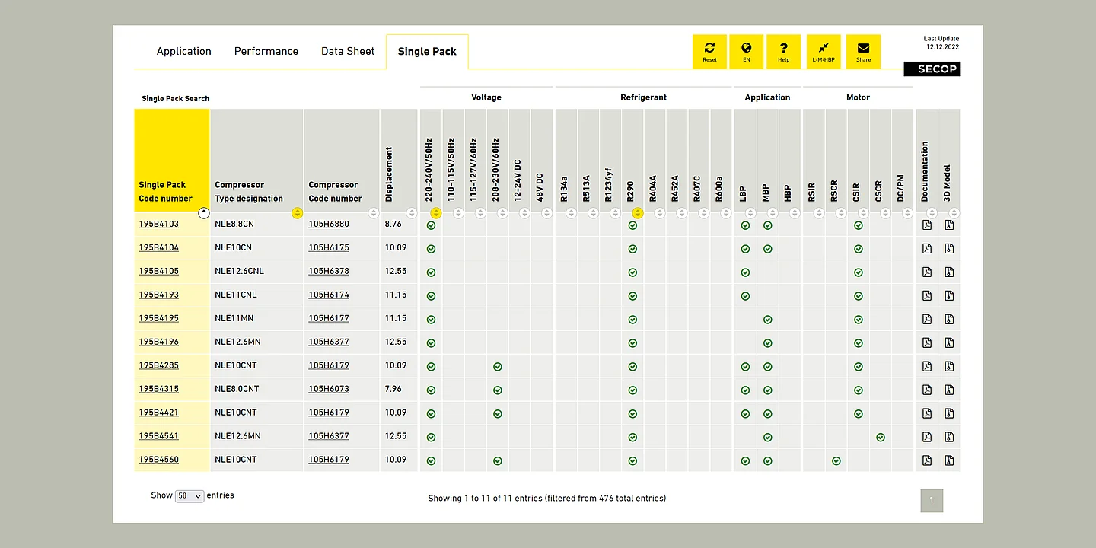Click the L-M-HBP collapse icon
Viewport: 1096px width, 548px height.
pos(824,51)
